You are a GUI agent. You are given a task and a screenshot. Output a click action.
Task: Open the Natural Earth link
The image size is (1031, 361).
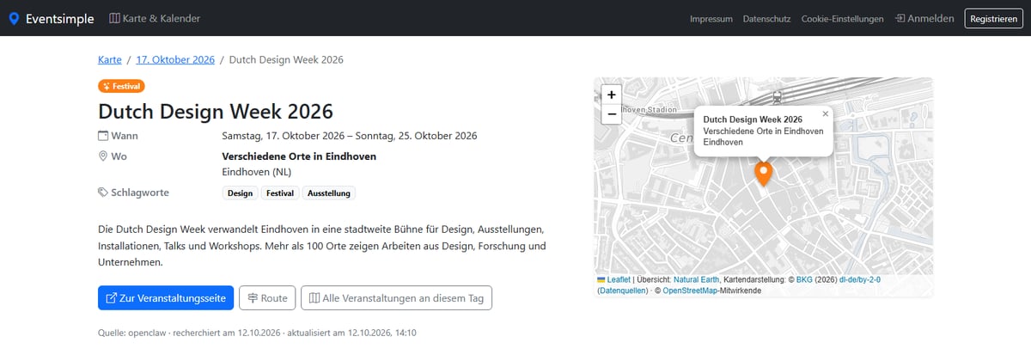(698, 279)
